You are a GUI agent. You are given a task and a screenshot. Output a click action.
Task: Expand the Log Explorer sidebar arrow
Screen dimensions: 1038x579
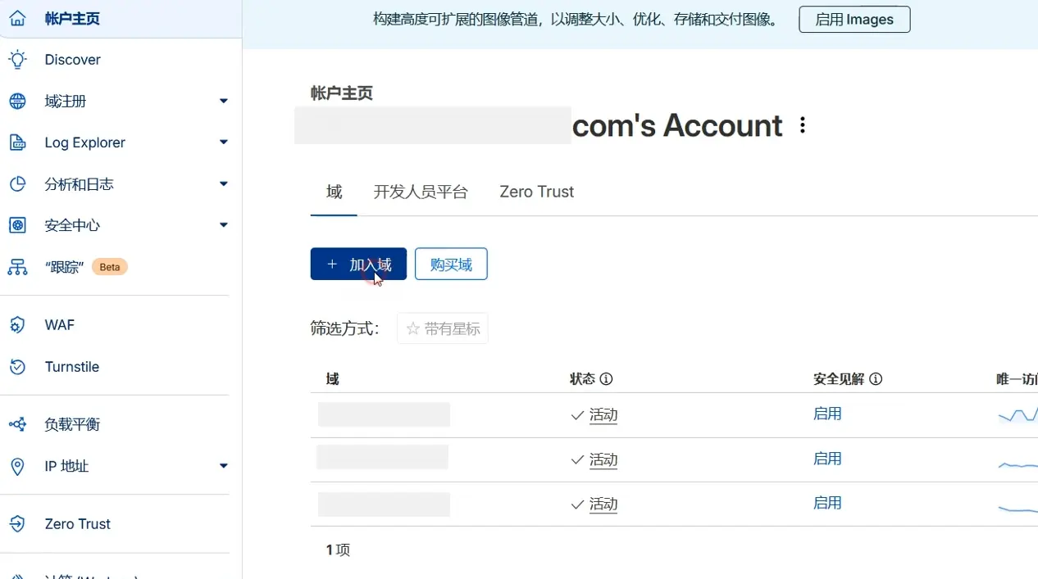pos(223,142)
